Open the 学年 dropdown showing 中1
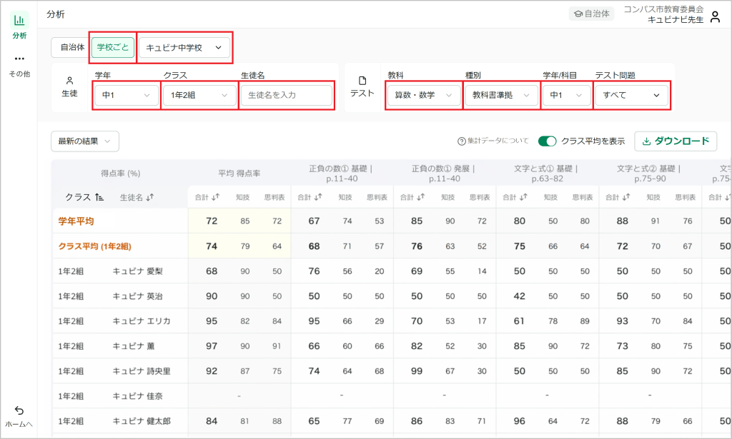 [127, 95]
